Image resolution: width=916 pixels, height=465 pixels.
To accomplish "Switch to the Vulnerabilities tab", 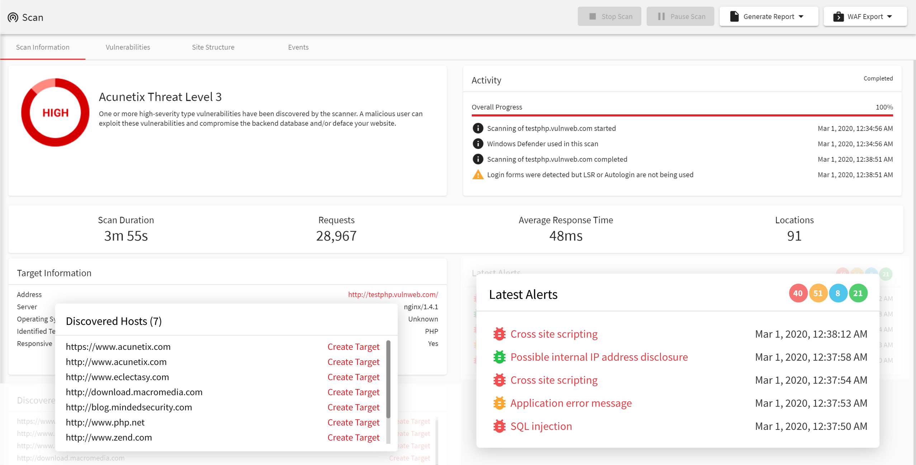I will 127,47.
